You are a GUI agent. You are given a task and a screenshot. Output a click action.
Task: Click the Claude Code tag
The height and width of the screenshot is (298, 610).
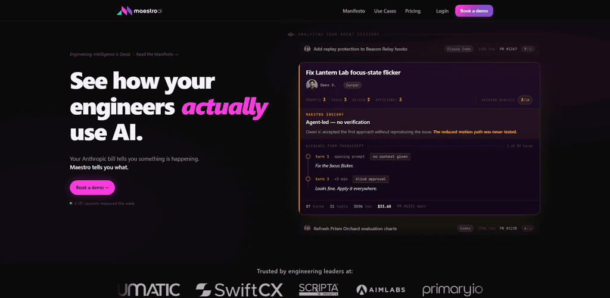tap(459, 49)
